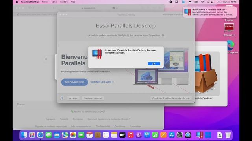Open Messages from the dock
The height and width of the screenshot is (141, 252).
[x=48, y=135]
